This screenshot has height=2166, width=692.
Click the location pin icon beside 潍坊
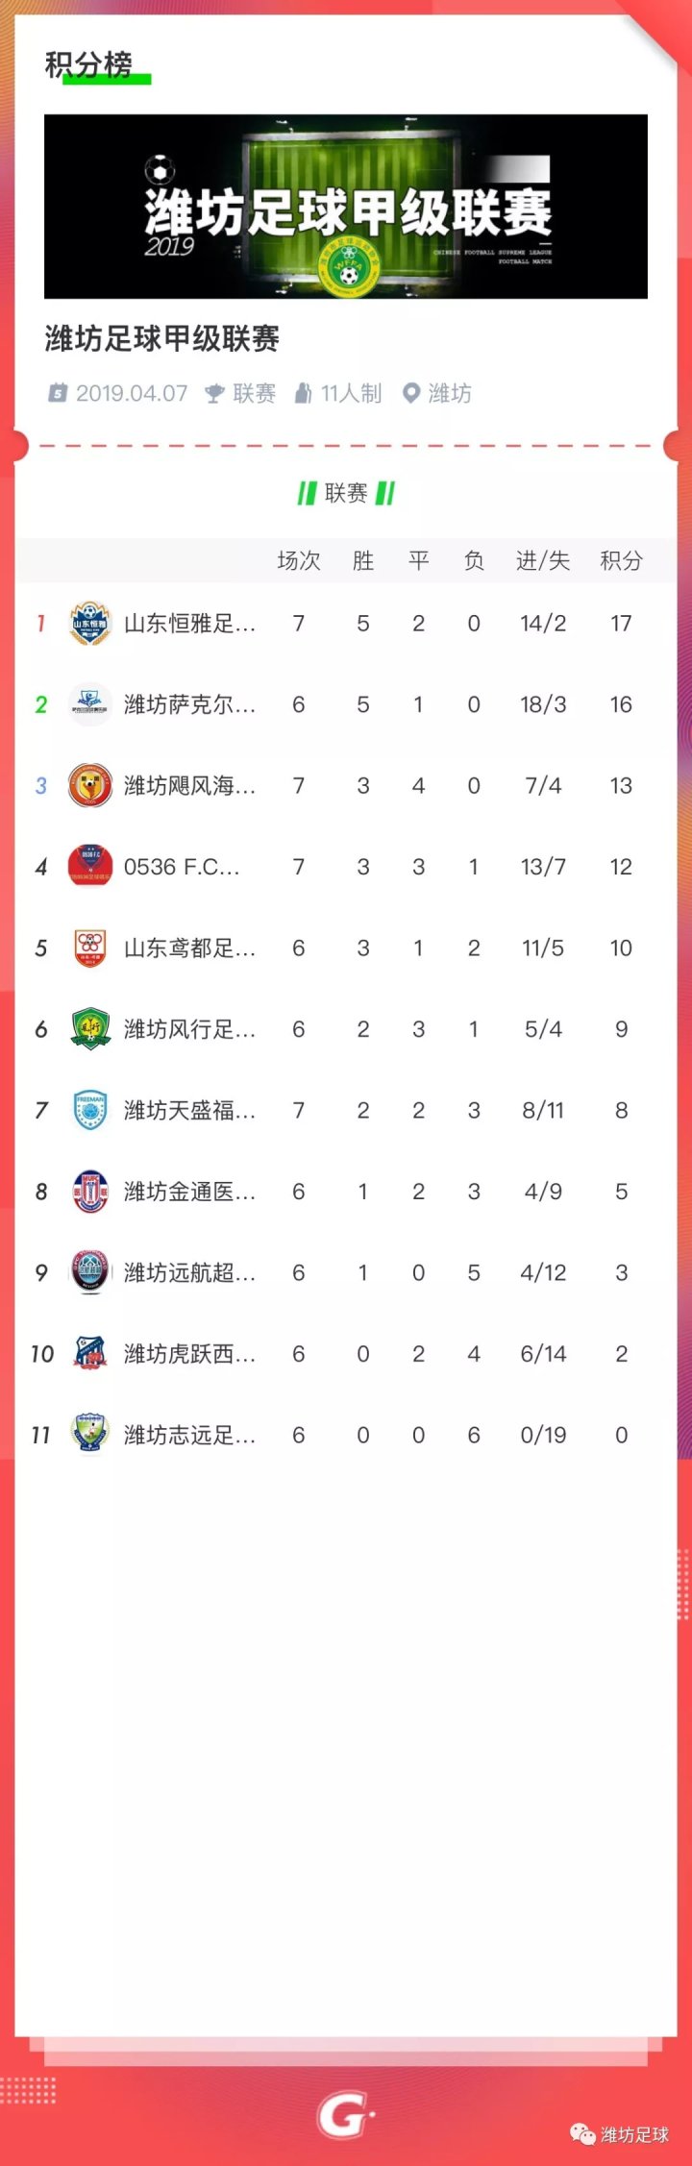[410, 393]
